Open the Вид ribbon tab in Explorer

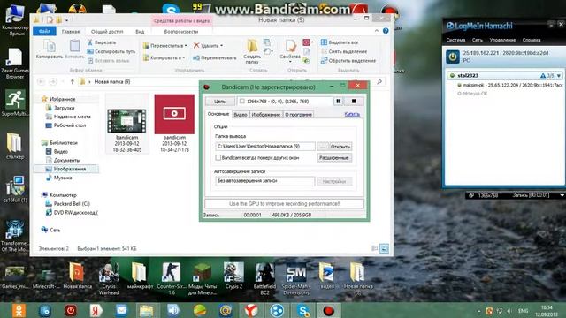pyautogui.click(x=140, y=32)
